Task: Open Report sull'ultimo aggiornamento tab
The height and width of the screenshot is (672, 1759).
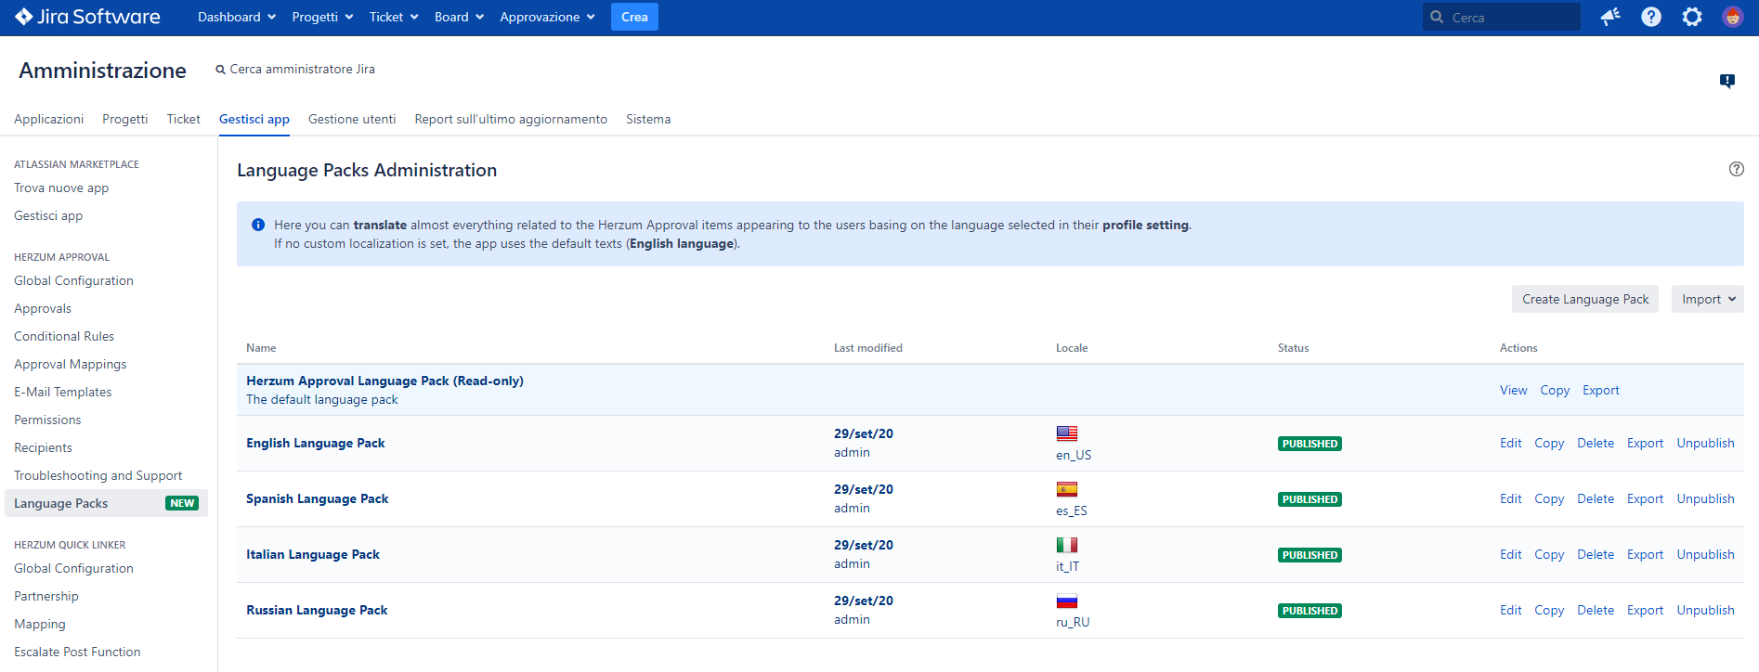Action: coord(511,119)
